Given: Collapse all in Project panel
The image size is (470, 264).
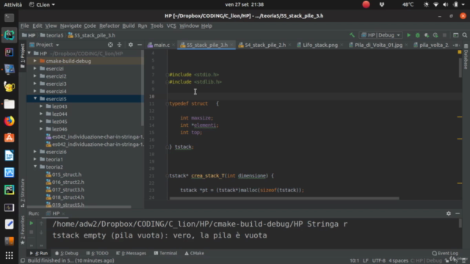Looking at the screenshot, I should point(119,45).
